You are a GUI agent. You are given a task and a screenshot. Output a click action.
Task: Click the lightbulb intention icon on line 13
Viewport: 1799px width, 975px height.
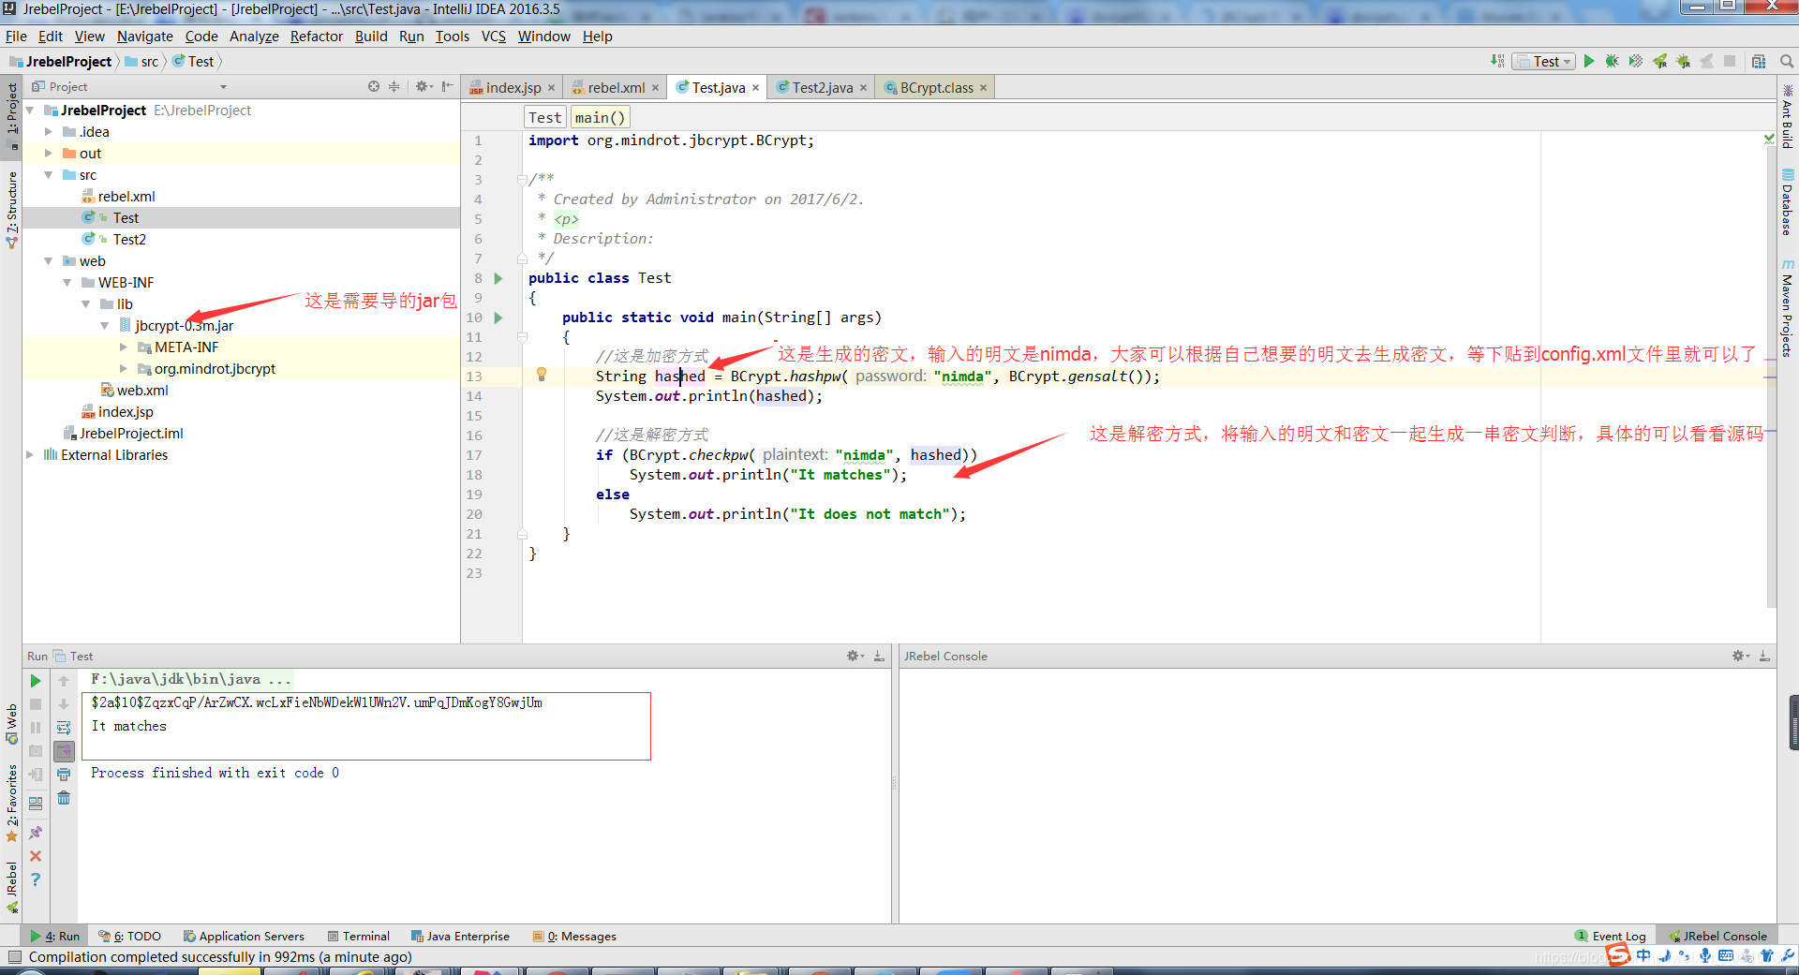(x=542, y=375)
